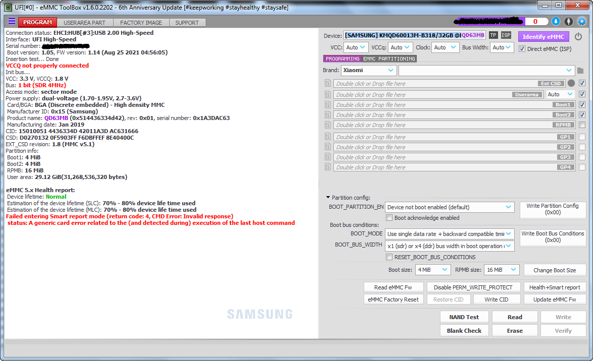Click the Health+Smart report button

pyautogui.click(x=555, y=287)
